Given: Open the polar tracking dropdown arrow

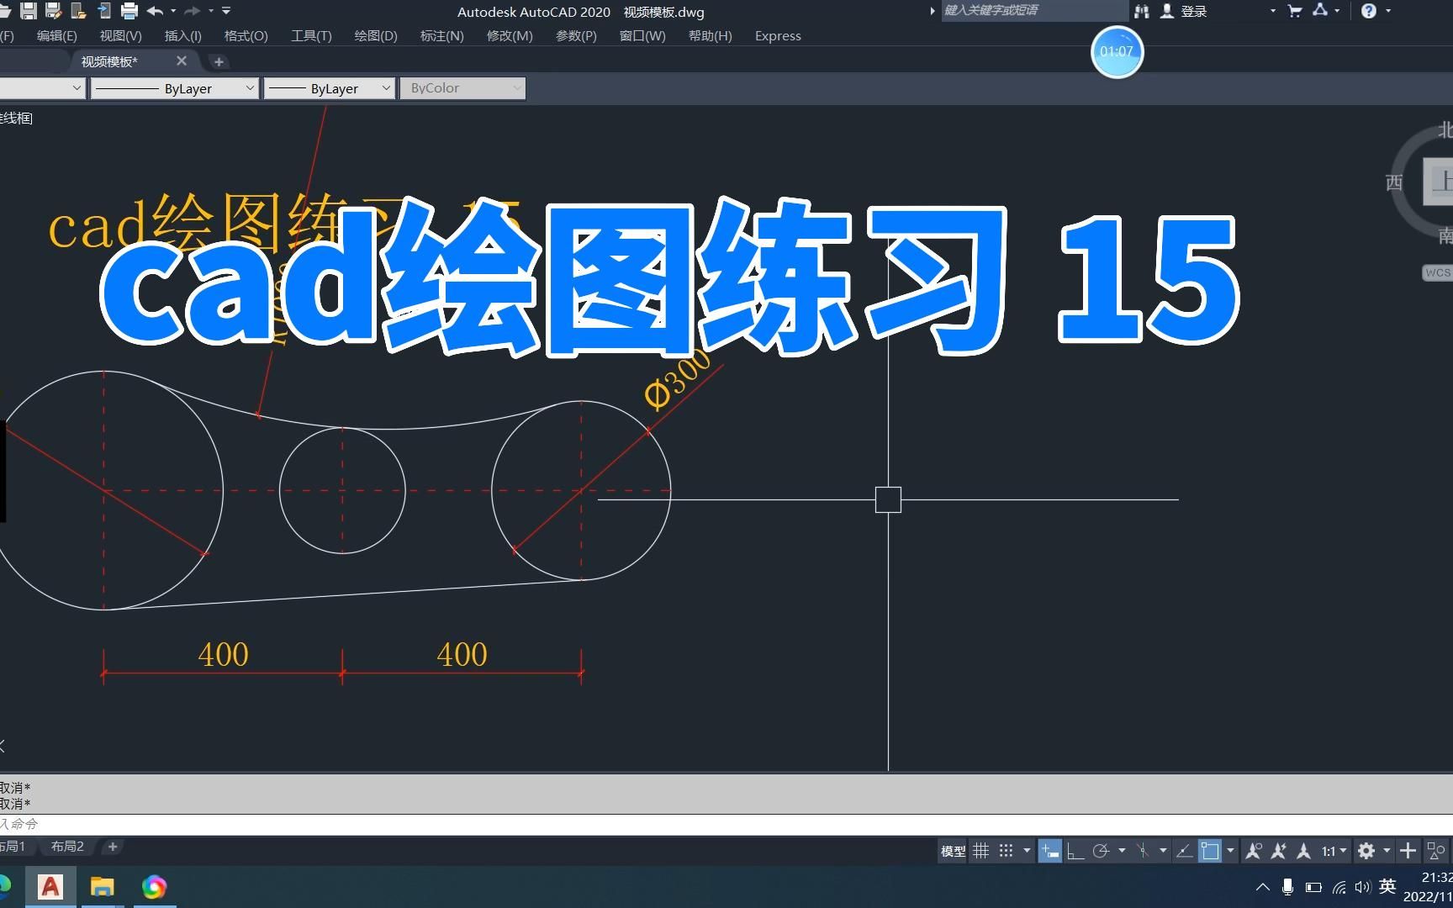Looking at the screenshot, I should (1121, 850).
